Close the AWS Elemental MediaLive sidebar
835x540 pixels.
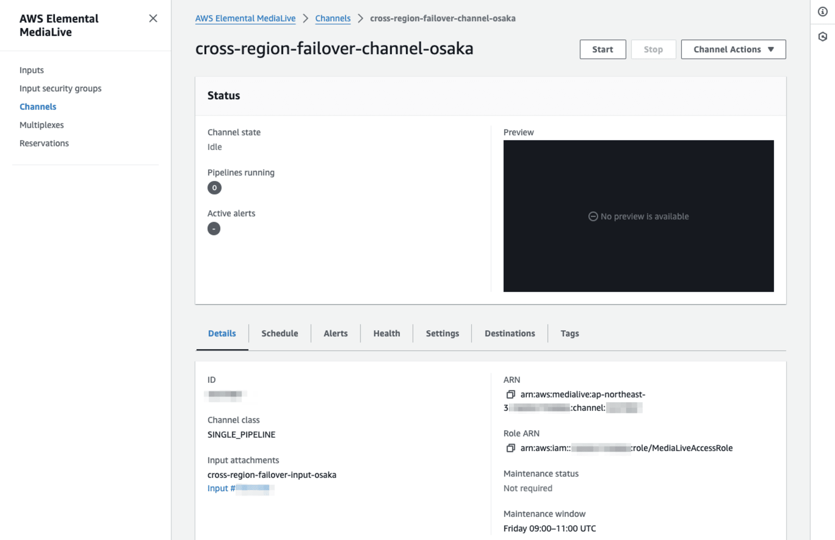153,18
